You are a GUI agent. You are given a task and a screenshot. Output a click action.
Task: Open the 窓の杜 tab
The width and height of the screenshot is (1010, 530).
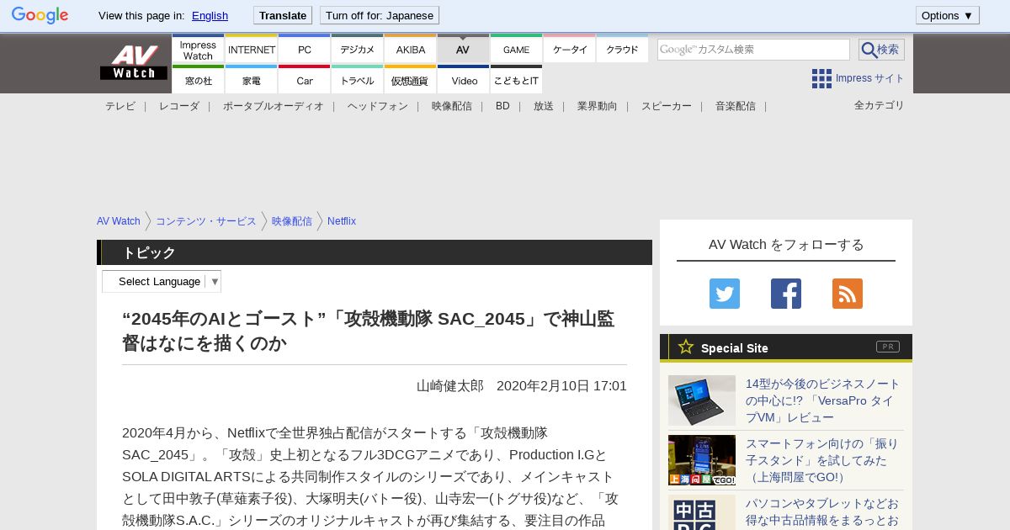(198, 80)
